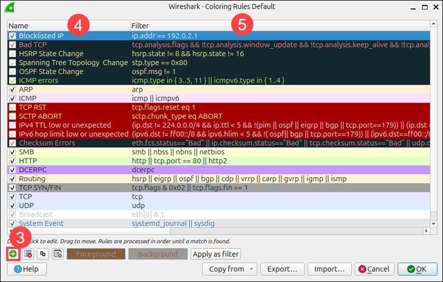Click the vertical scrollbar down arrow
443x282 pixels.
tap(434, 224)
